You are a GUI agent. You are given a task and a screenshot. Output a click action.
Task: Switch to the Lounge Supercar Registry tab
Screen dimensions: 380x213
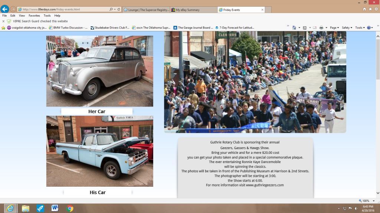[146, 10]
